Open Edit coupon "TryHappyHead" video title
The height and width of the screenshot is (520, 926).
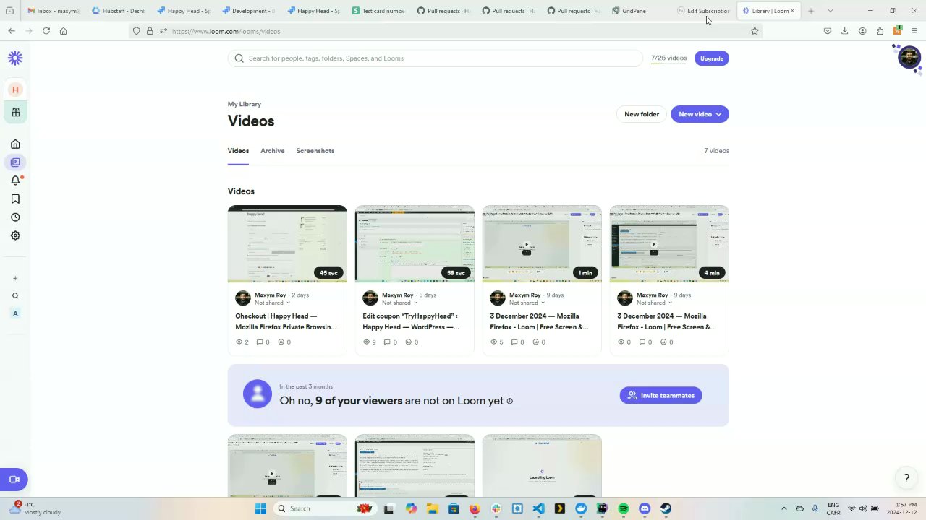pos(411,321)
